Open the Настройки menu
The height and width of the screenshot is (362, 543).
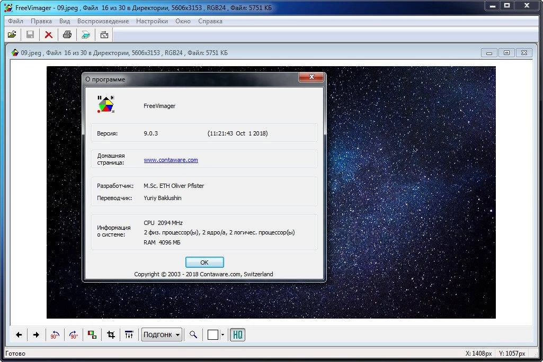pos(152,21)
